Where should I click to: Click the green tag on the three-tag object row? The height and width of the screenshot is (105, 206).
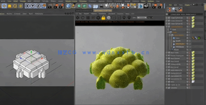click(x=199, y=38)
